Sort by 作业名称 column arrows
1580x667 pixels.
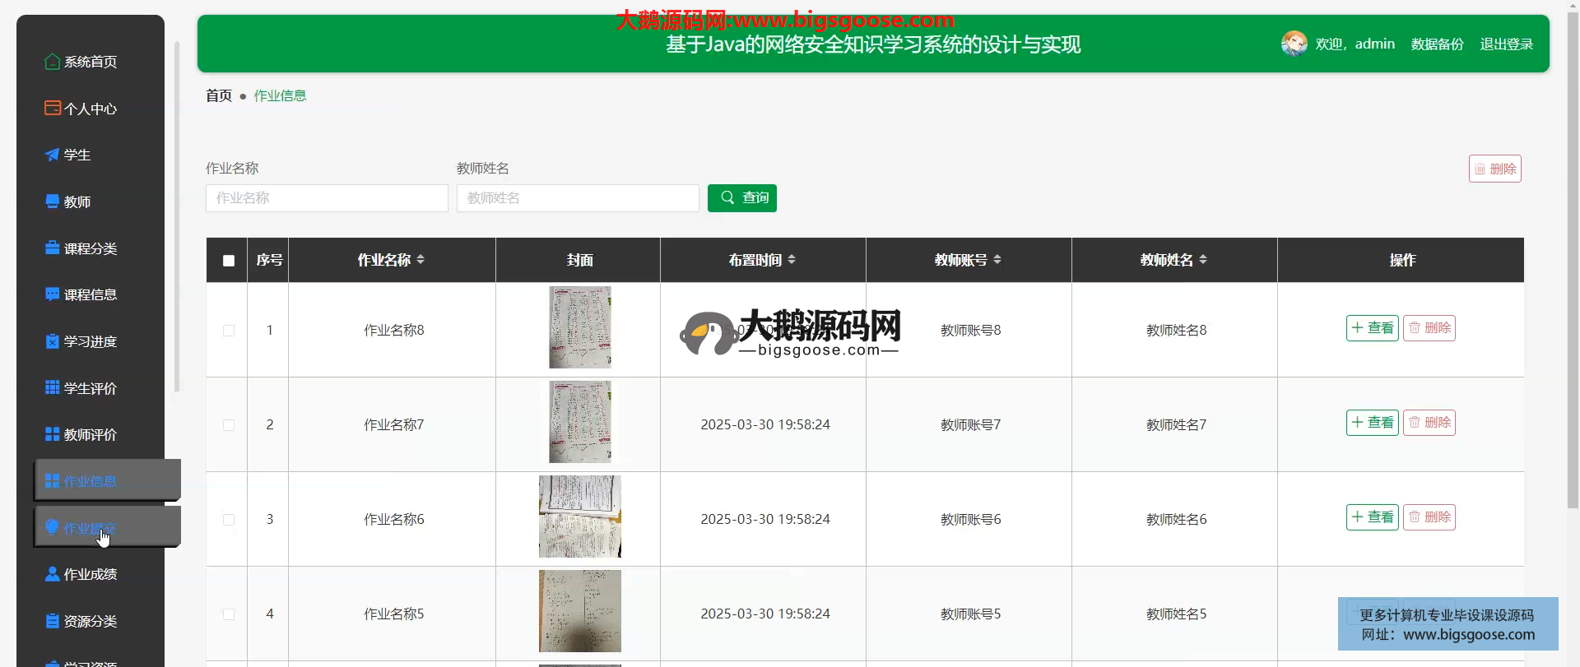coord(421,260)
